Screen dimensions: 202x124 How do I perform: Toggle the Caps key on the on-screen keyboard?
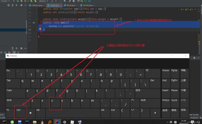tap(15, 93)
